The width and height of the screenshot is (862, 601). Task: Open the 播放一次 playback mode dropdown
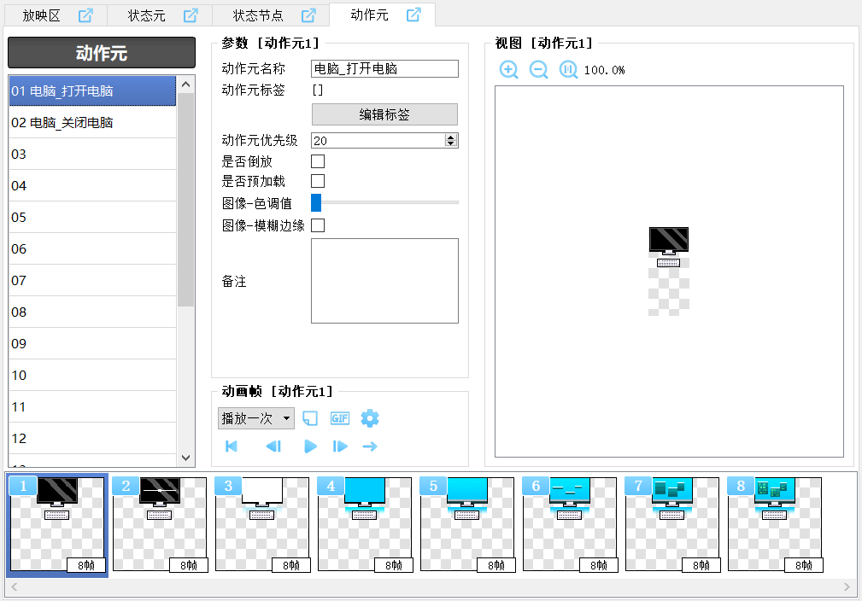[256, 418]
